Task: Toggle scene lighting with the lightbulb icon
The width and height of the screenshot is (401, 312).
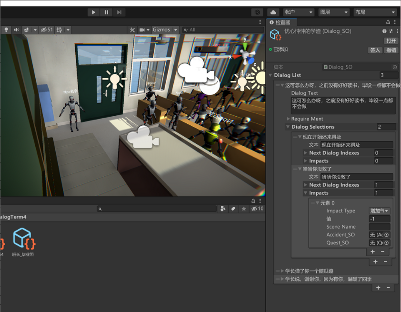Action: 6,30
